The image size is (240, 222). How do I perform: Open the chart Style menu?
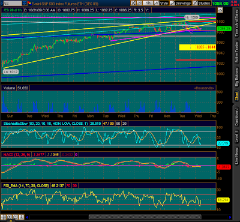coord(162,3)
